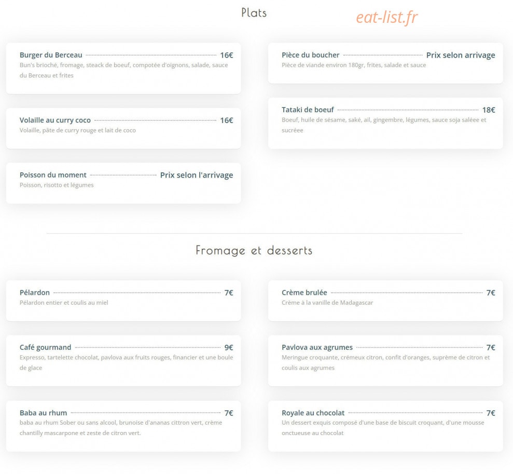This screenshot has height=474, width=513.
Task: Open the Royale au chocolat dessert card
Action: click(385, 426)
